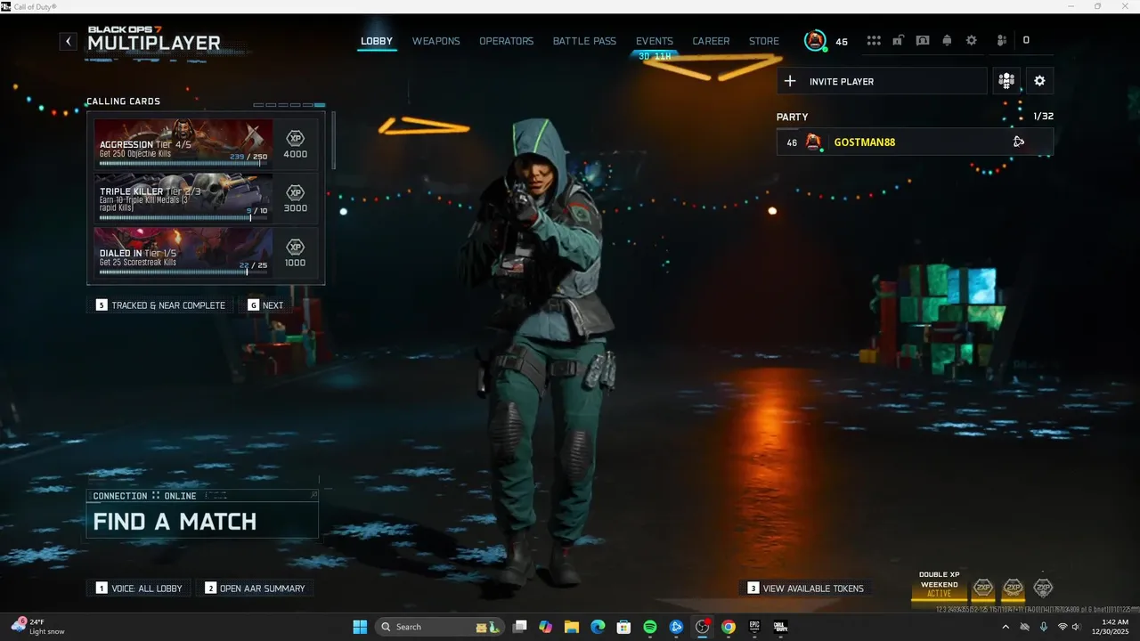Select the second 2XP token icon
This screenshot has height=641, width=1140.
[1014, 588]
